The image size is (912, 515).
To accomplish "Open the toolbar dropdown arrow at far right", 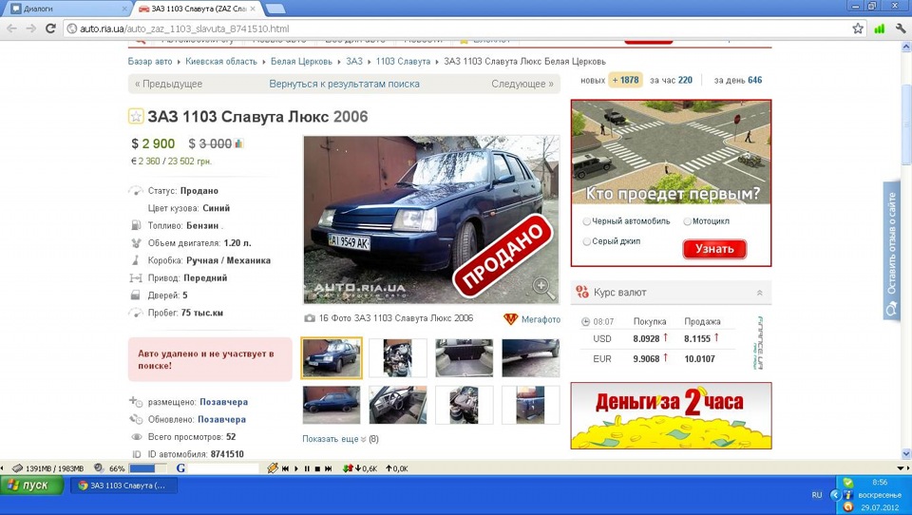I will (x=902, y=467).
